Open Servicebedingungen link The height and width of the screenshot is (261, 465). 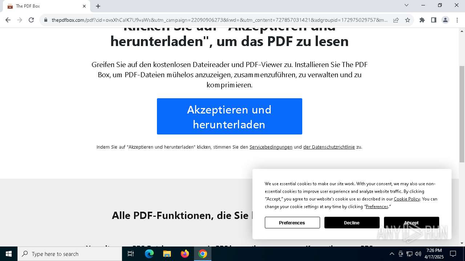pos(271,147)
